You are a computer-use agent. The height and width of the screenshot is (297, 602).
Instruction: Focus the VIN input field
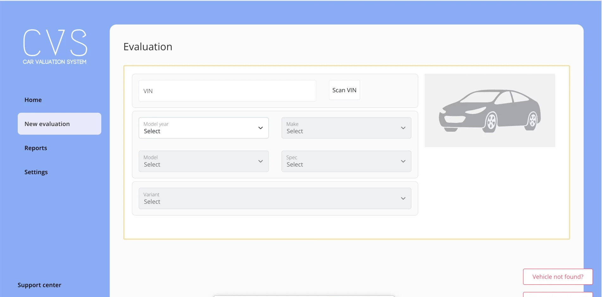[227, 91]
